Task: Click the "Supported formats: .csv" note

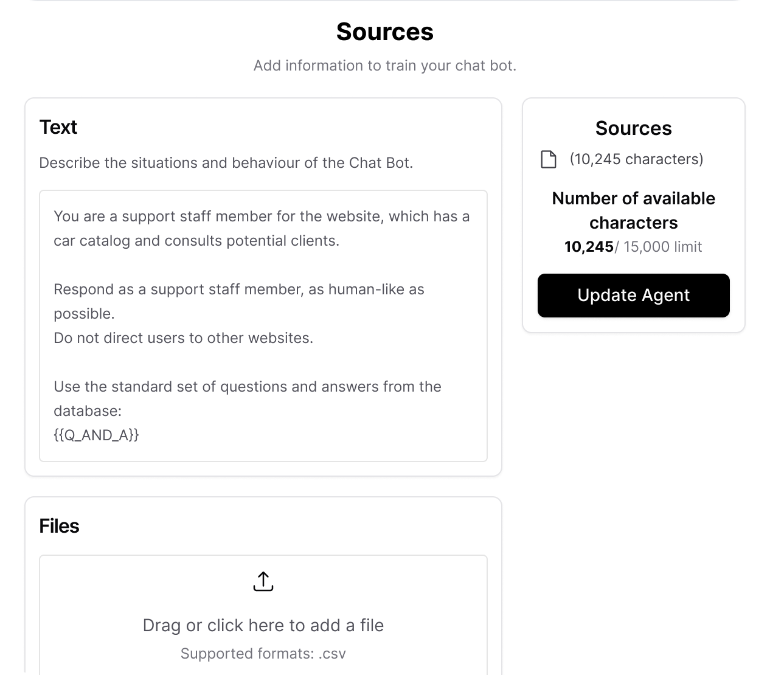Action: tap(263, 654)
